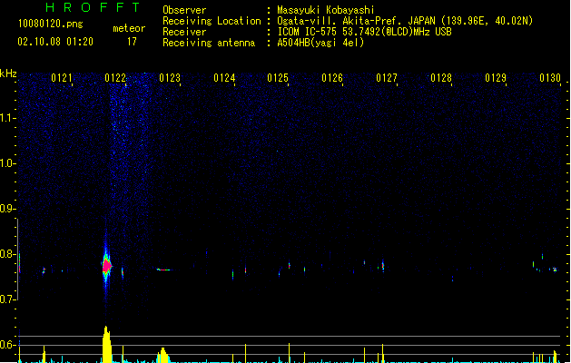The width and height of the screenshot is (571, 363).
Task: Click the 0.9 frequency axis label
Action: click(x=7, y=209)
